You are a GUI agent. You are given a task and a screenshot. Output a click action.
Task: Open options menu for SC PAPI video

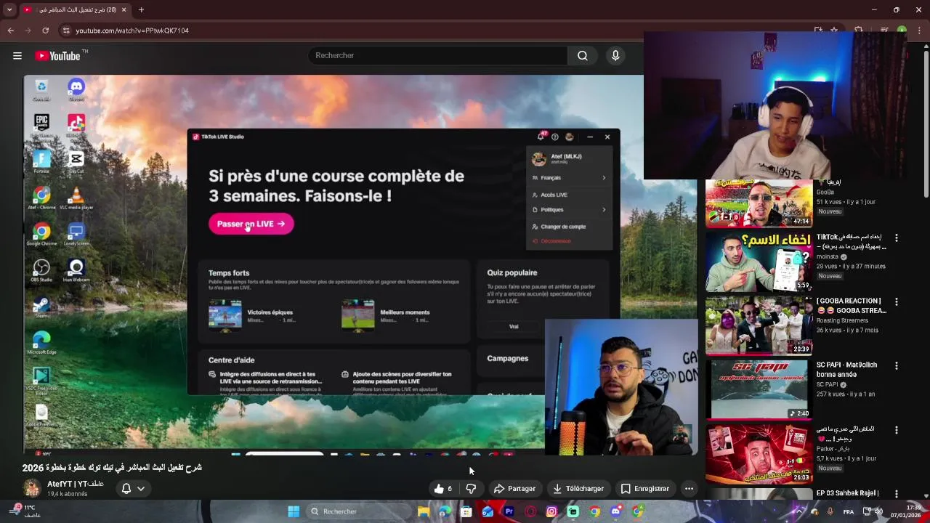(896, 366)
